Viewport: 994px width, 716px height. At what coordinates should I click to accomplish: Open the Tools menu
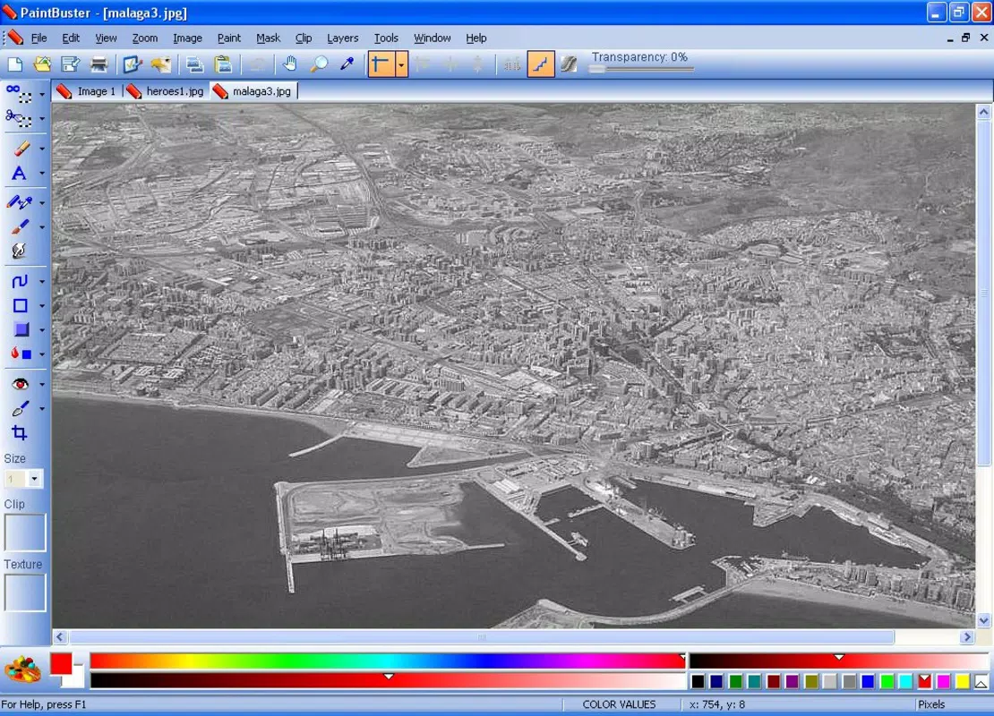click(x=386, y=38)
